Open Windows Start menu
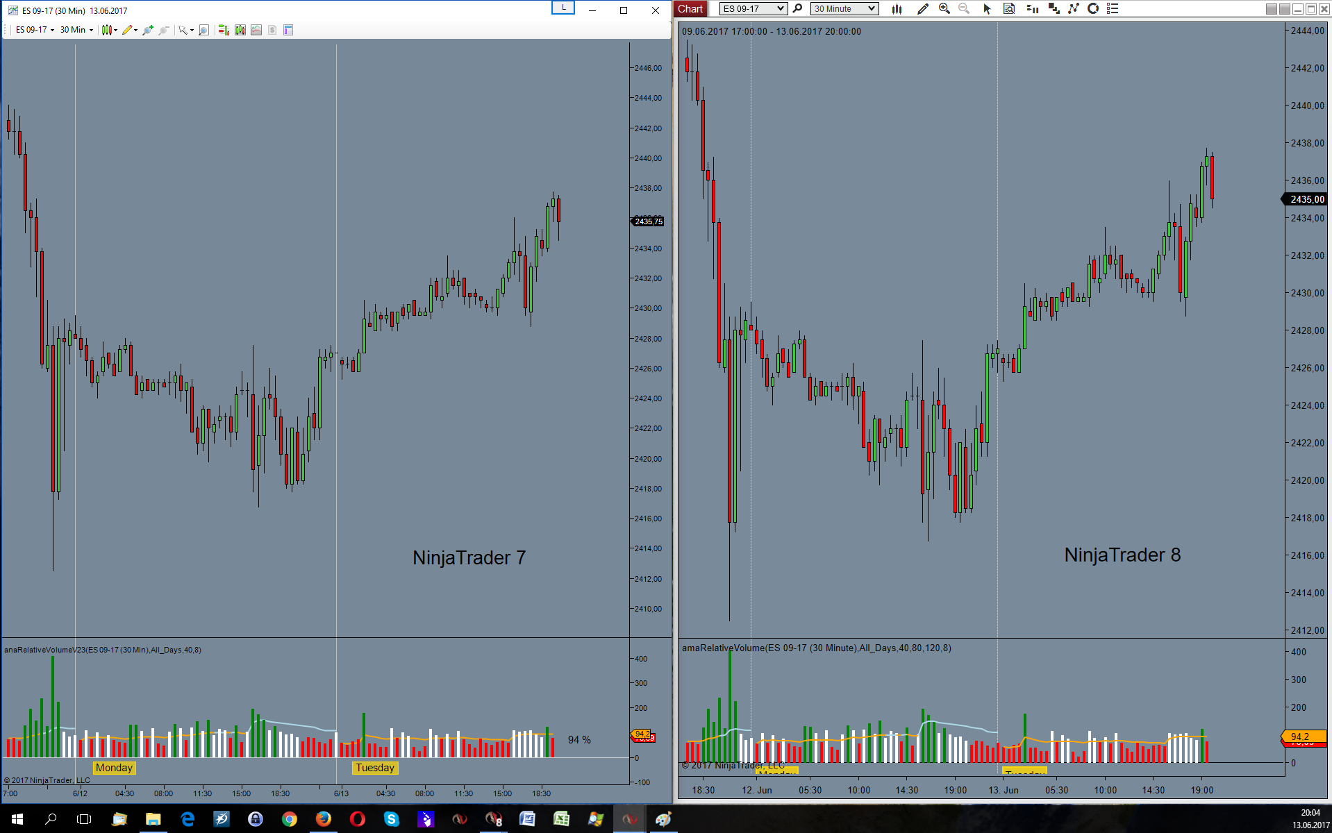 (17, 819)
